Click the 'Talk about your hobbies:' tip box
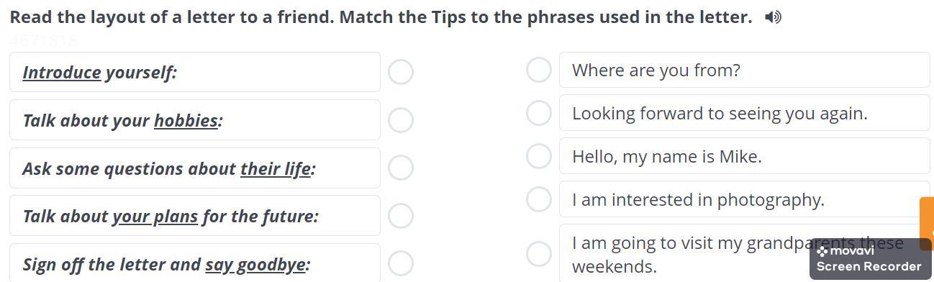The width and height of the screenshot is (934, 282). [195, 120]
